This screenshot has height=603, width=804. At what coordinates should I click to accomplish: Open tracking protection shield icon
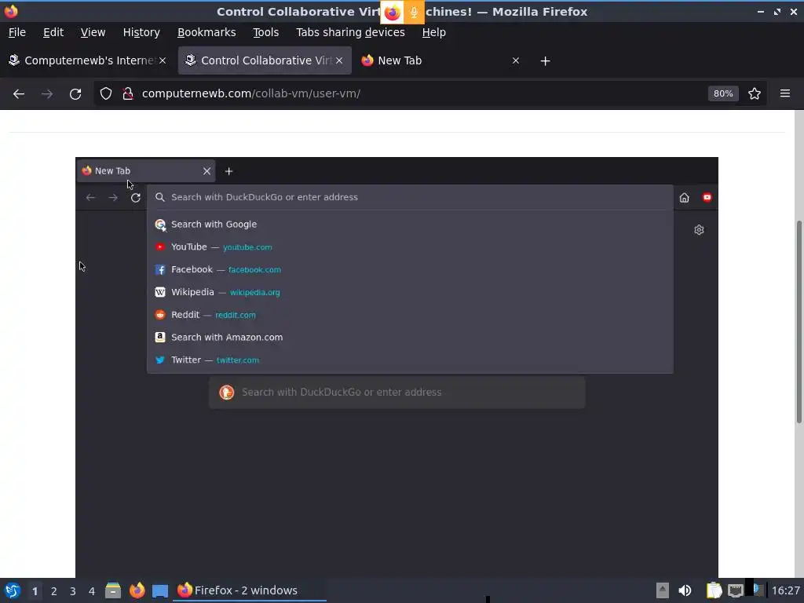[106, 93]
